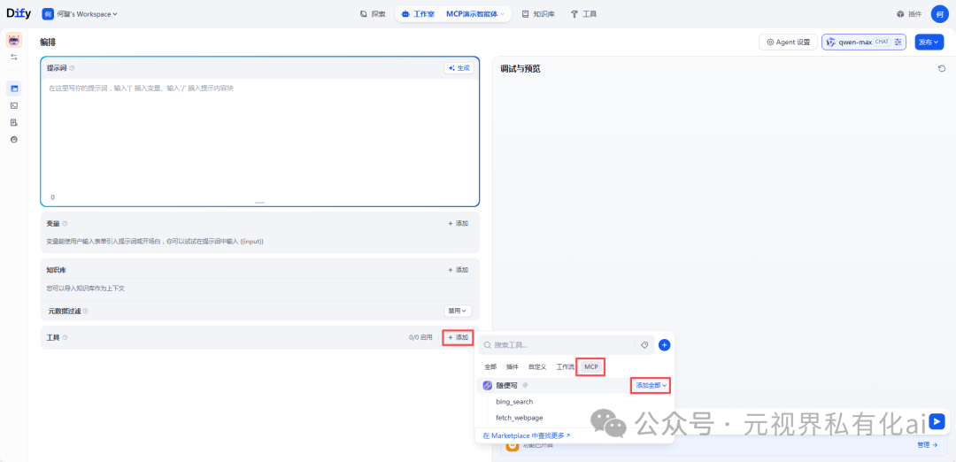Image resolution: width=956 pixels, height=462 pixels.
Task: Open the 禁用 metadata filter dropdown
Action: (x=458, y=311)
